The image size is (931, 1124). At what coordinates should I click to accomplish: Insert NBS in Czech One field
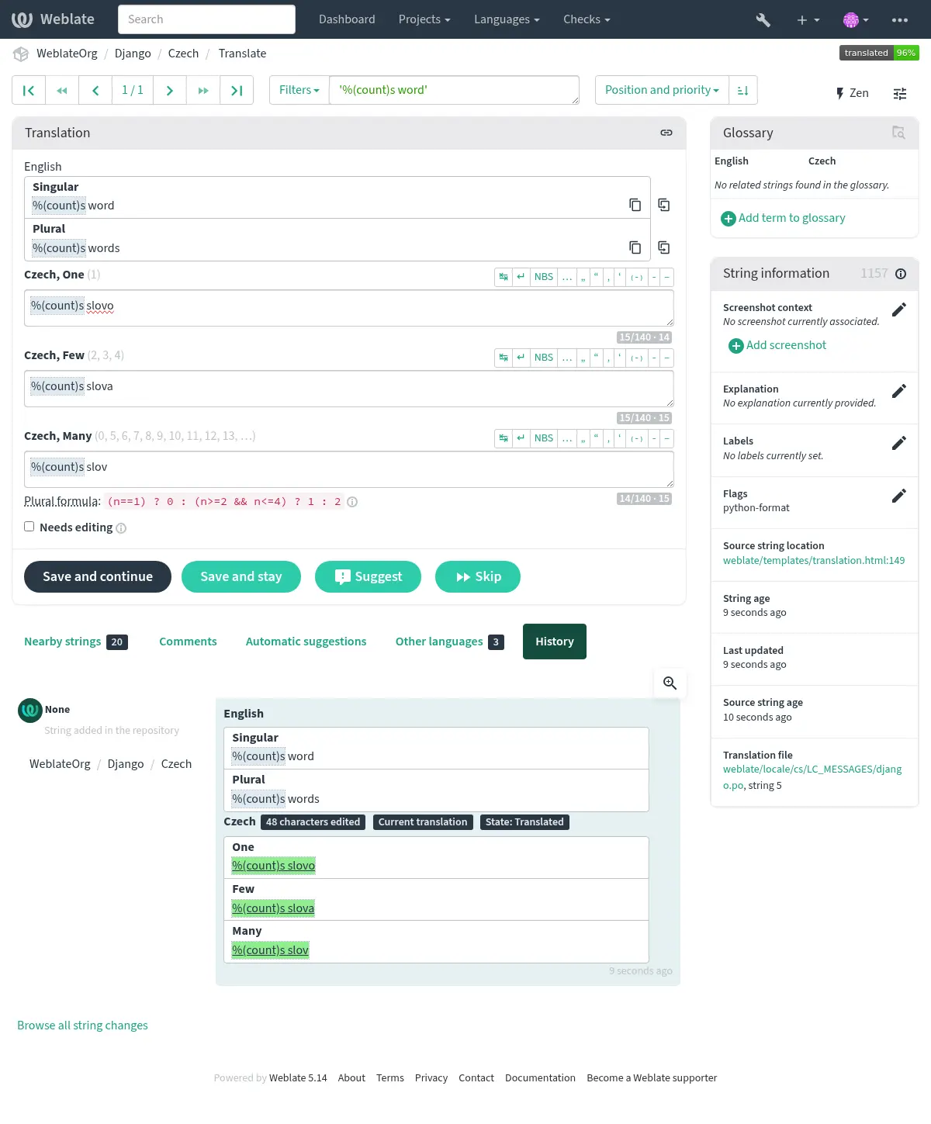[x=544, y=277]
